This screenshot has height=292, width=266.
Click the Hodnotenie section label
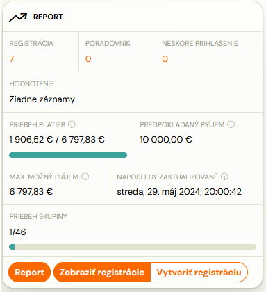(32, 84)
